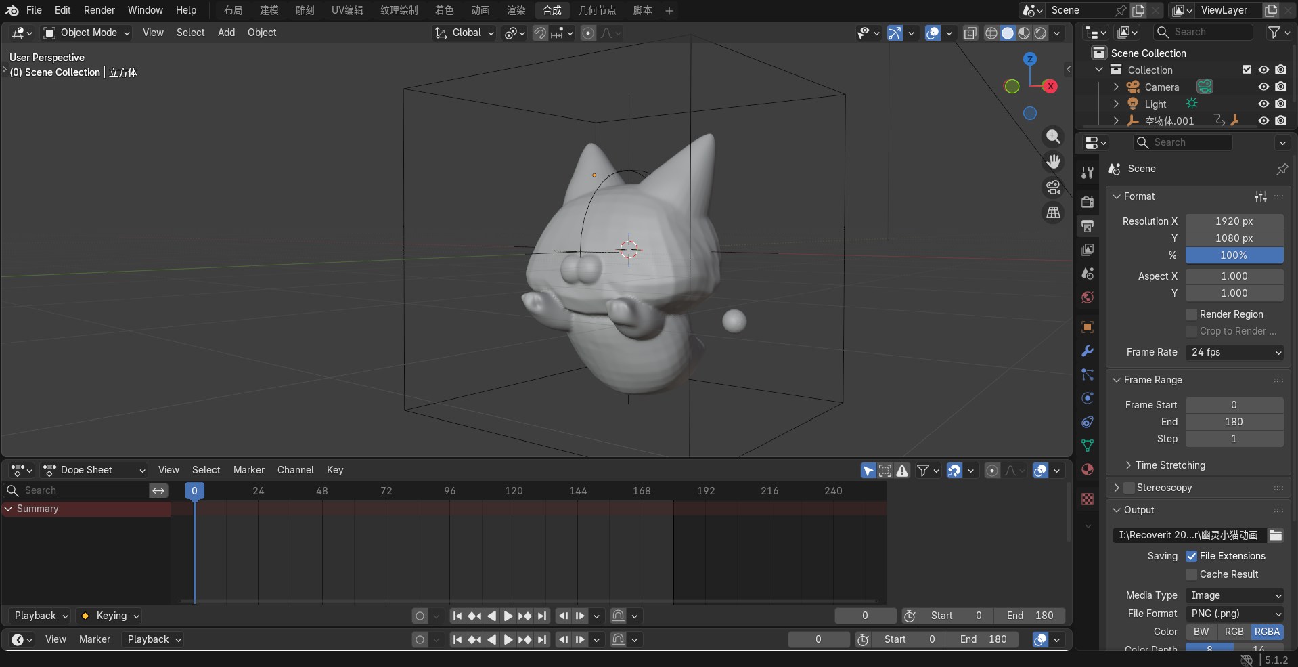Toggle viewport overlays display
Viewport: 1298px width, 667px height.
click(933, 33)
